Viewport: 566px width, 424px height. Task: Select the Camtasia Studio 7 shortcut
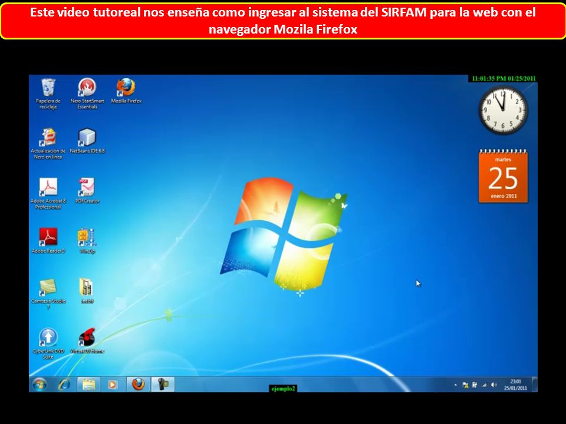pyautogui.click(x=48, y=293)
